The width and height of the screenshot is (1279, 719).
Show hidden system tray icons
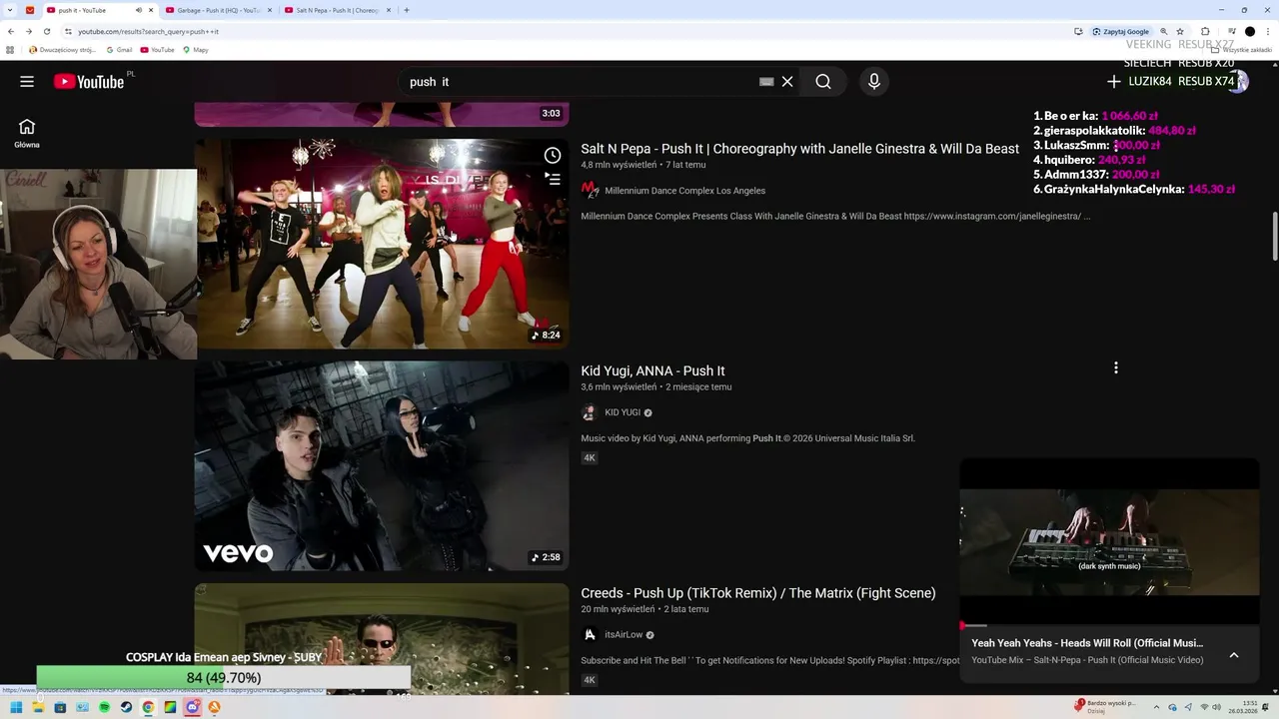[1157, 707]
